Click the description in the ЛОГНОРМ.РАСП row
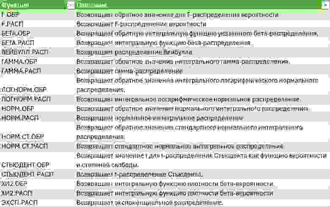The height and width of the screenshot is (207, 330). pyautogui.click(x=189, y=99)
